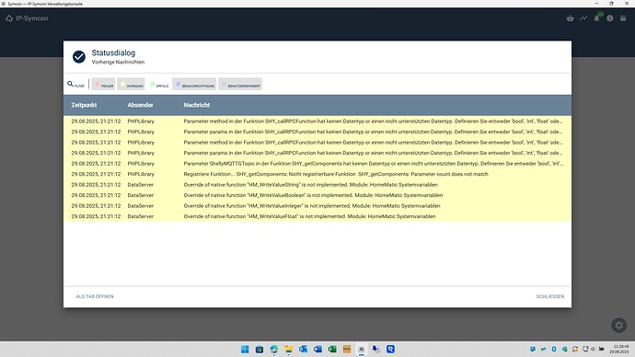This screenshot has width=635, height=357.
Task: Open Excel from the taskbar
Action: tap(332, 350)
